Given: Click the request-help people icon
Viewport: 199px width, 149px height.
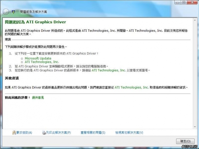Looking at the screenshot, I should tap(14, 133).
